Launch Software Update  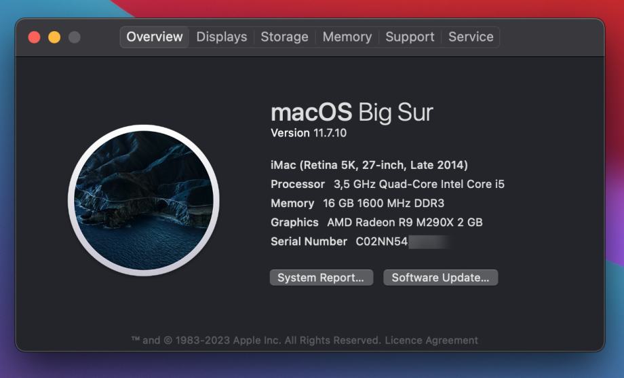click(x=440, y=278)
